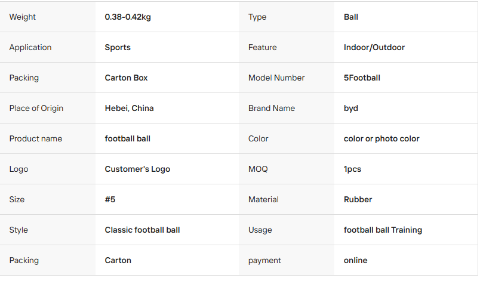Select the 1pcs MOQ value
The height and width of the screenshot is (284, 480).
pyautogui.click(x=352, y=169)
